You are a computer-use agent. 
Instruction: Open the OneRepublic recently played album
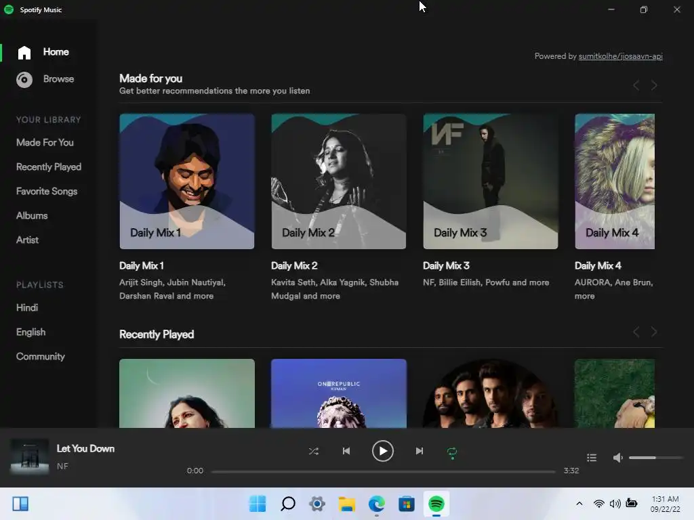coord(339,393)
